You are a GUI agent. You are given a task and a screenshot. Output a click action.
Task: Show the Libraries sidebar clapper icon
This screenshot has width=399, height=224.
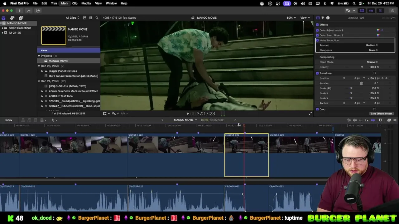pos(3,18)
